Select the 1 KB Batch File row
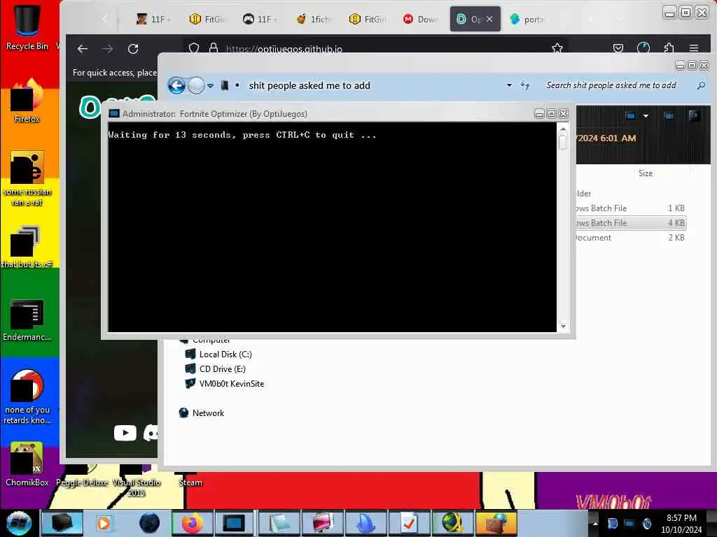717x537 pixels. 630,208
